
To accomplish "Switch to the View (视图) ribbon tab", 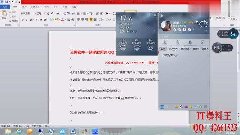I will (74, 7).
